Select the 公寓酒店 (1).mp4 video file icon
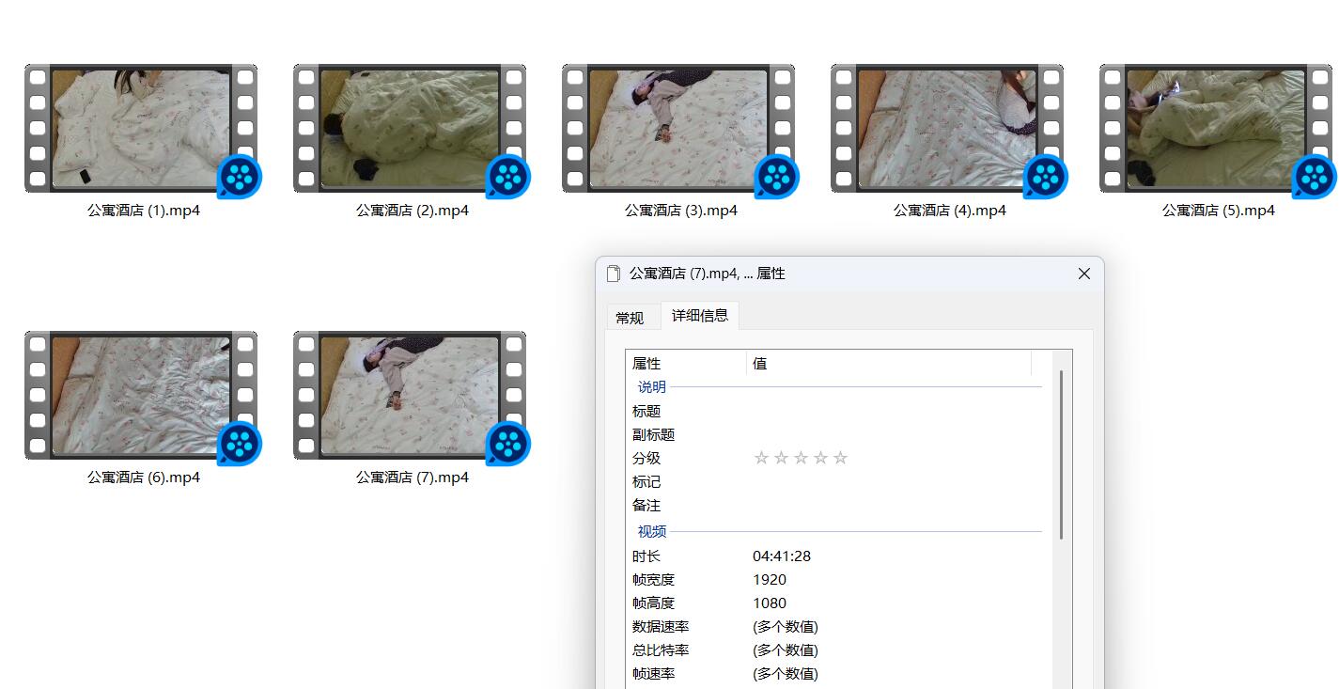This screenshot has height=689, width=1339. (x=141, y=128)
